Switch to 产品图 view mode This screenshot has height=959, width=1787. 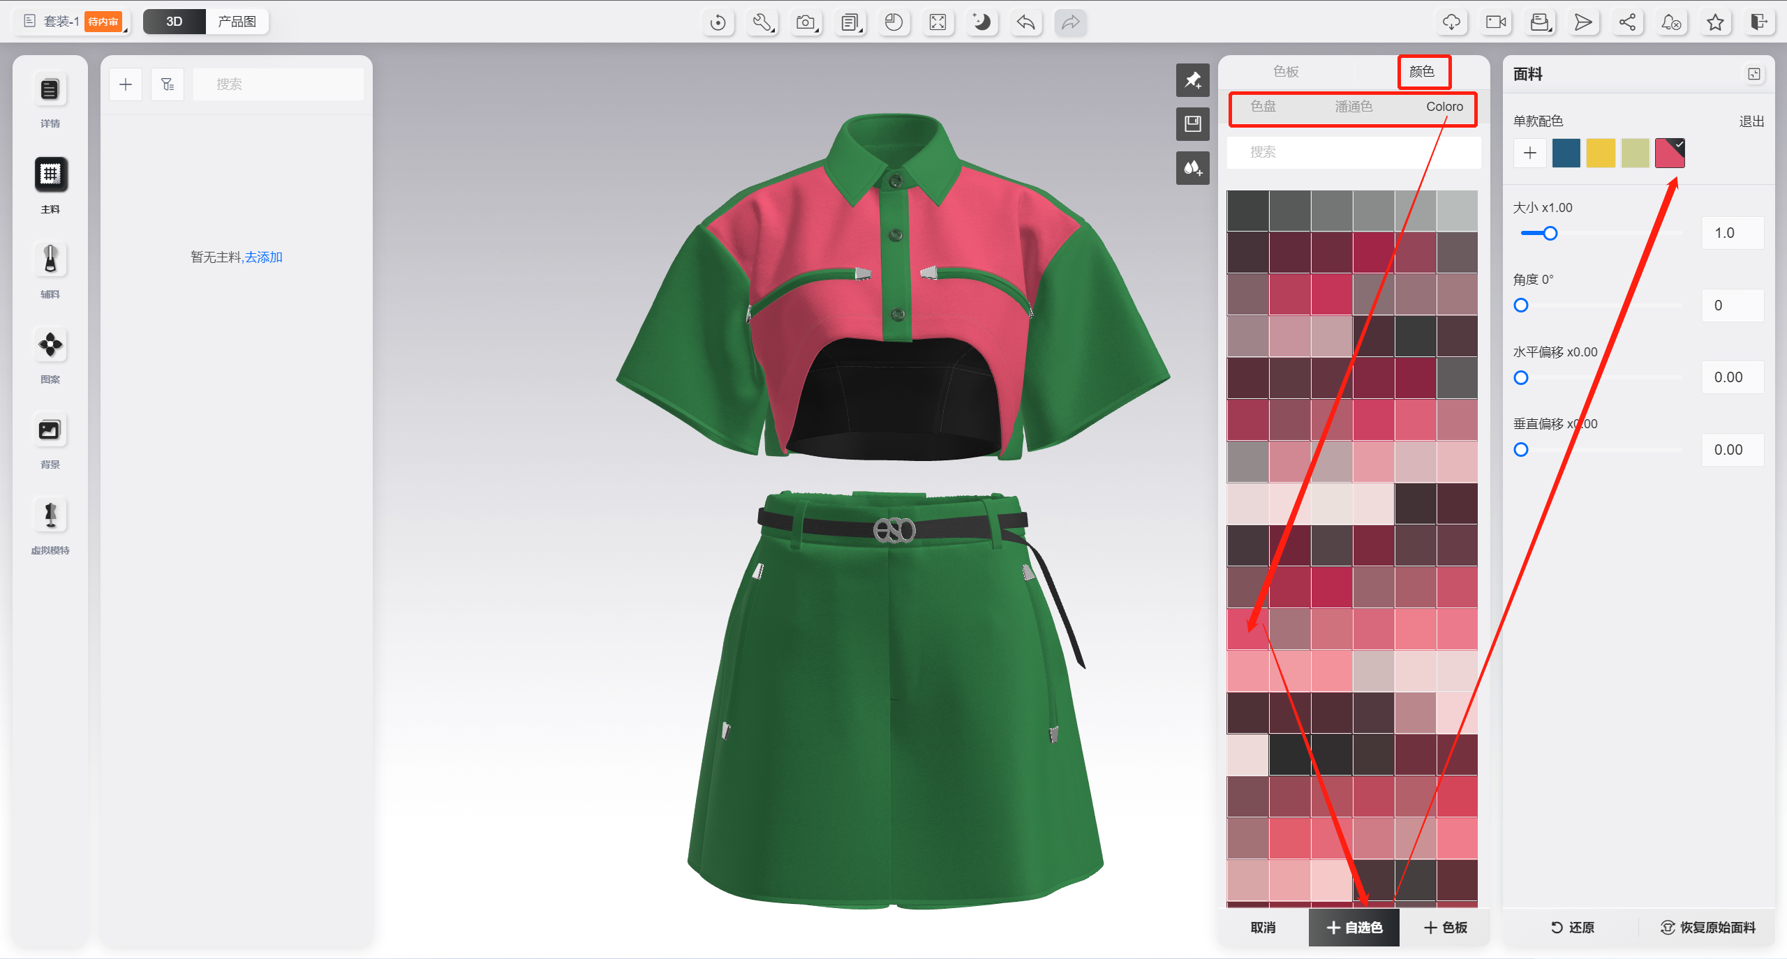(x=237, y=22)
